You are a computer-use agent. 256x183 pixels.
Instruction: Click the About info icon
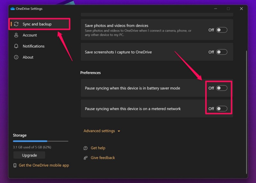[16, 57]
